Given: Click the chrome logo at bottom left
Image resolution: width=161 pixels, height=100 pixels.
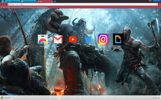Looking at the screenshot, I should (x=6, y=98).
